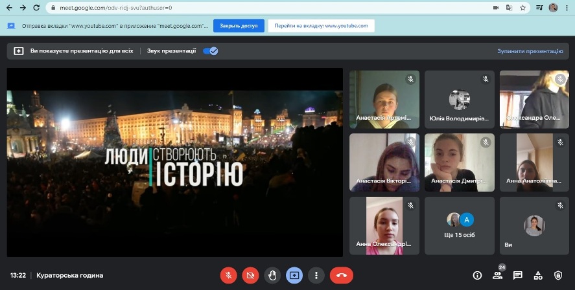Open the chat panel

point(518,275)
